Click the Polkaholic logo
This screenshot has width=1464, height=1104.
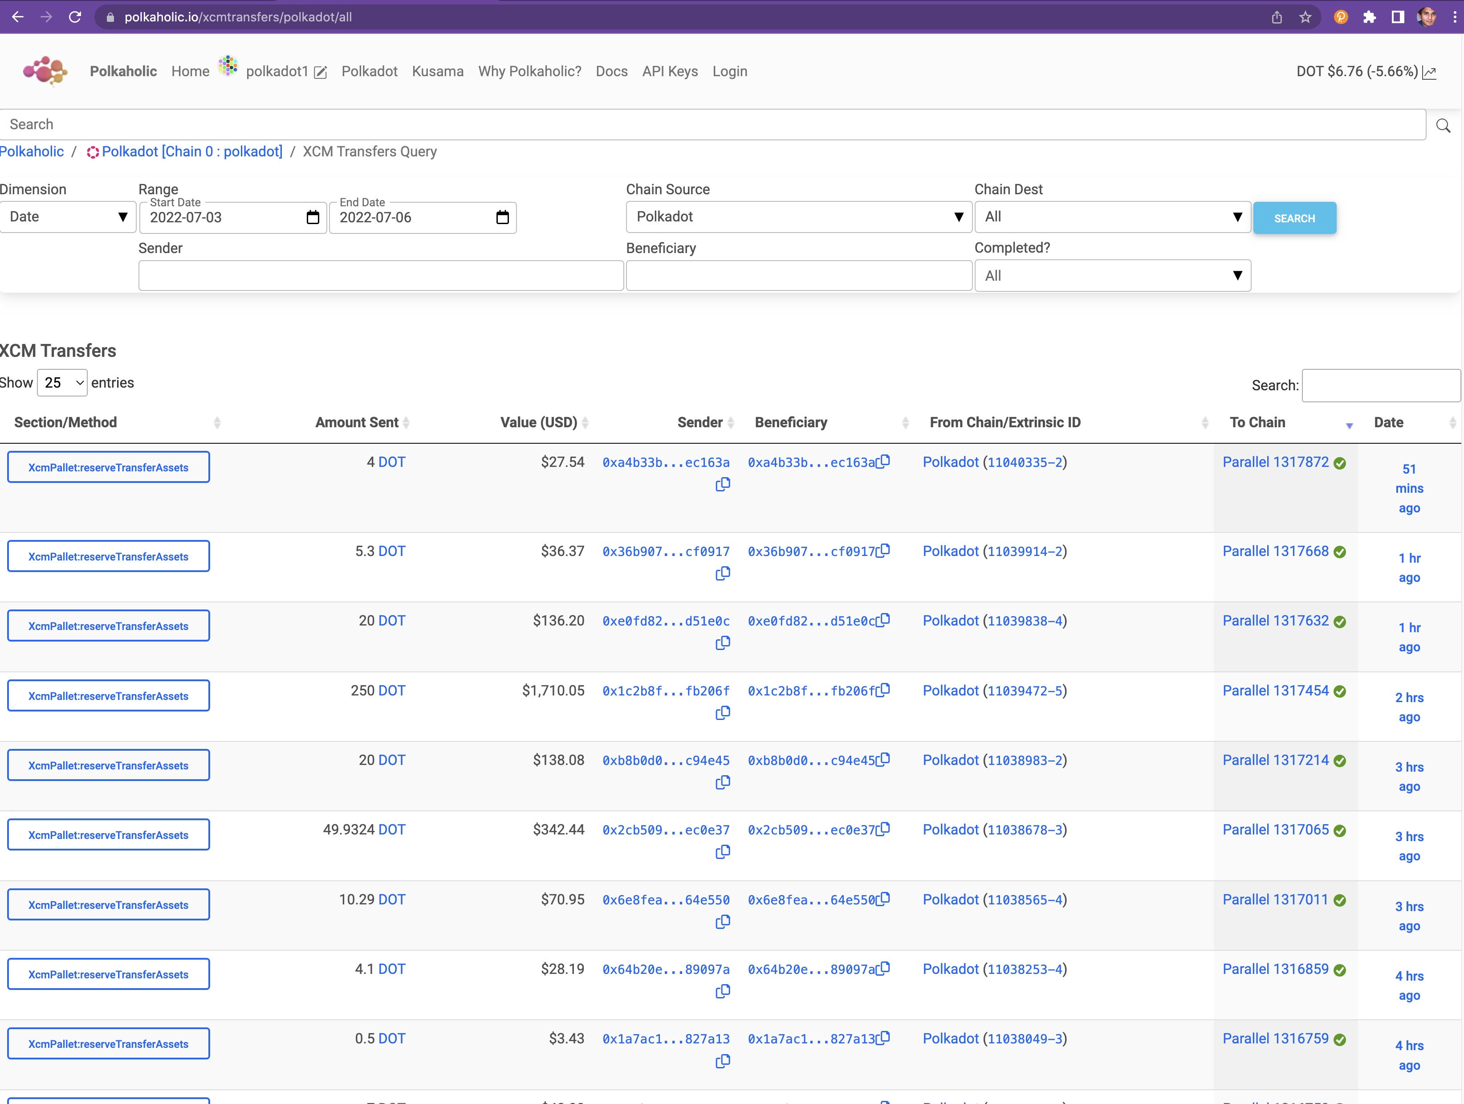click(x=45, y=71)
